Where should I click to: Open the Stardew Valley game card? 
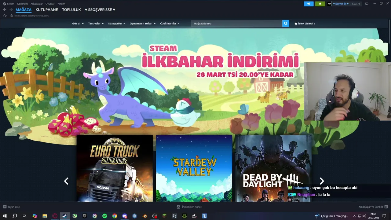(194, 168)
